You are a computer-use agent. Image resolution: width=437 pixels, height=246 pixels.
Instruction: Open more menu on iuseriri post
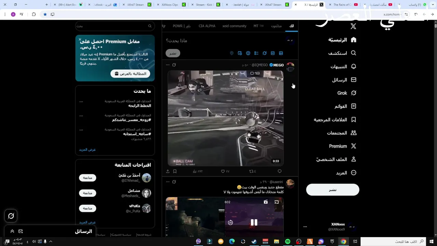point(168,182)
